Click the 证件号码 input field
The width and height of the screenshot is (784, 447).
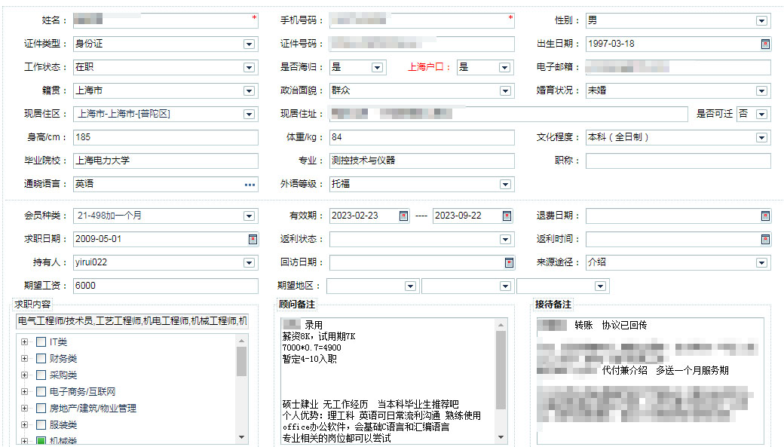pos(422,44)
